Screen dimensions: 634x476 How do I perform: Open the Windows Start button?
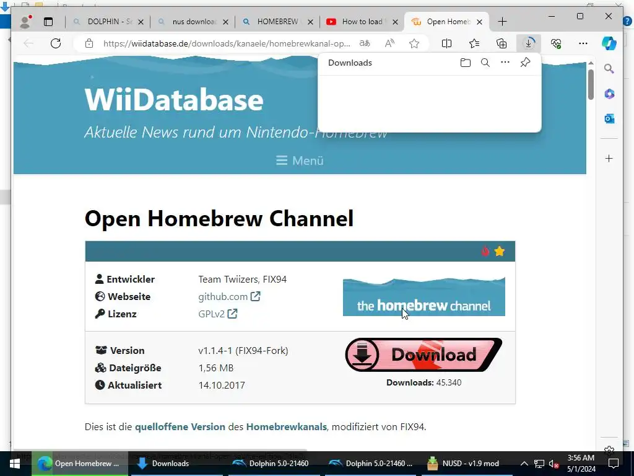[15, 464]
